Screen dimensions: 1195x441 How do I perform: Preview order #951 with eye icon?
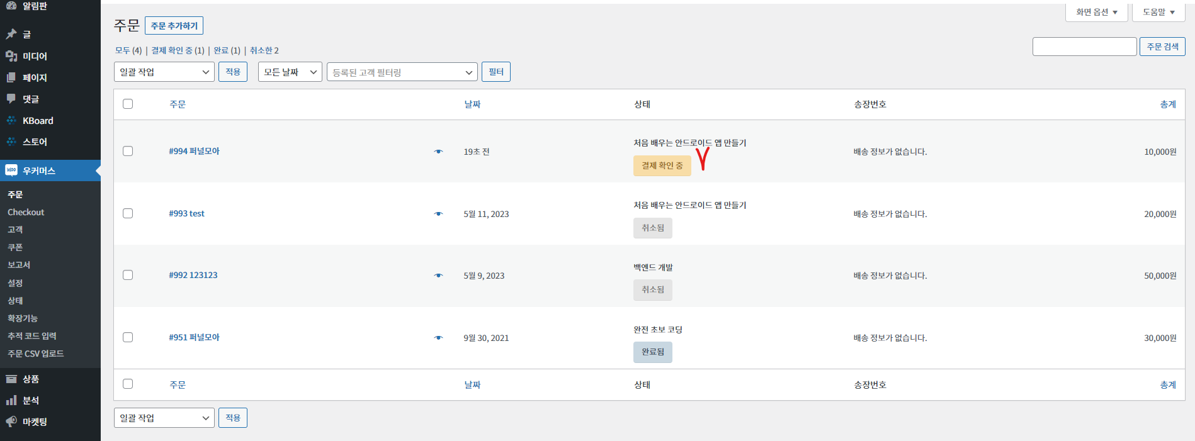[438, 338]
